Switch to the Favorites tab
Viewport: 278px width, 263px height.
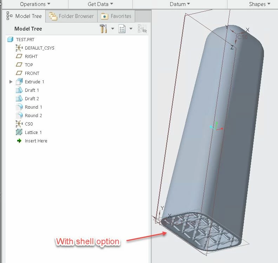pos(116,16)
